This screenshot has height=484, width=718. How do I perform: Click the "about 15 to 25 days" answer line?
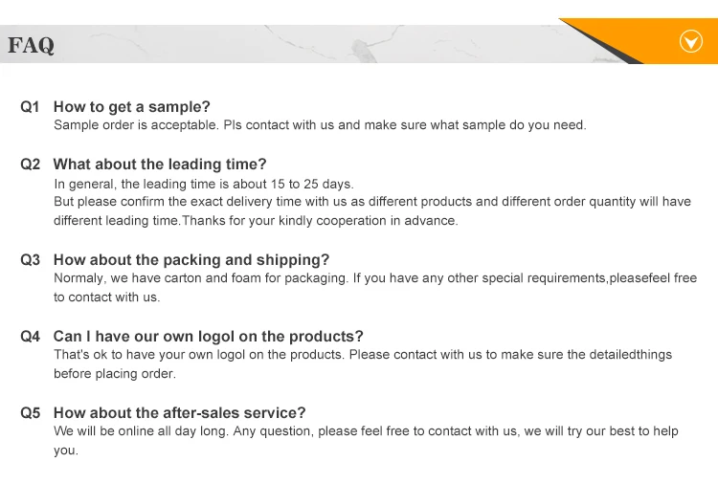coord(204,184)
